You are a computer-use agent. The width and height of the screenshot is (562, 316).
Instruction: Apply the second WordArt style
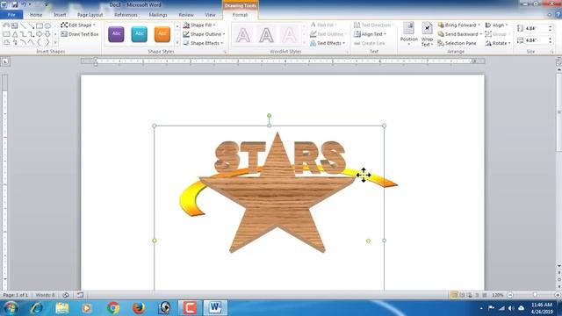coord(266,35)
